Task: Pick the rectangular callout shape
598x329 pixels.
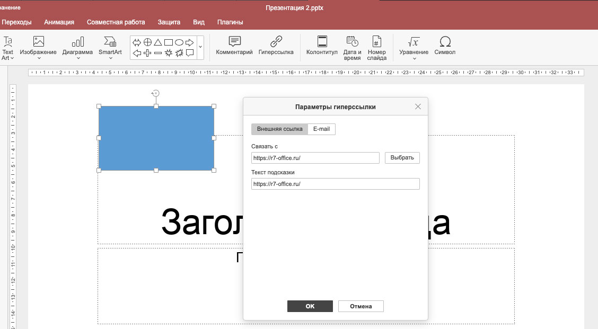Action: pos(190,53)
